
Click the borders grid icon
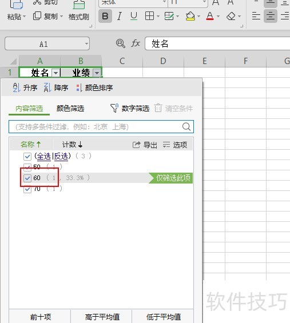point(149,16)
